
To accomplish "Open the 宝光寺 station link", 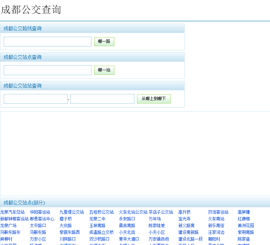I will (184, 219).
